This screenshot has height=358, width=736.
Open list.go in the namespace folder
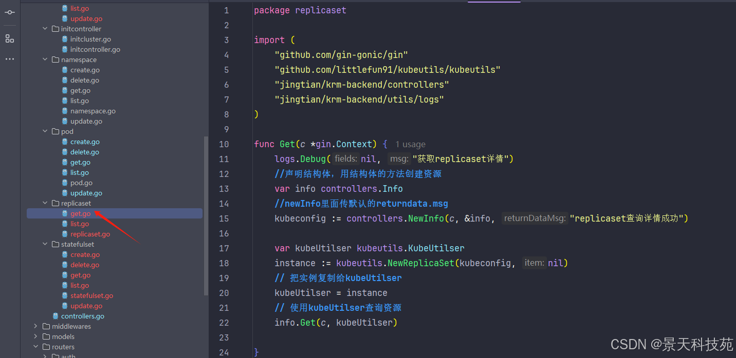tap(80, 101)
